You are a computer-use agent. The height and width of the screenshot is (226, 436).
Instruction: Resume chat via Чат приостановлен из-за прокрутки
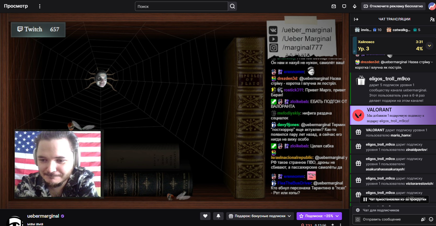(394, 199)
